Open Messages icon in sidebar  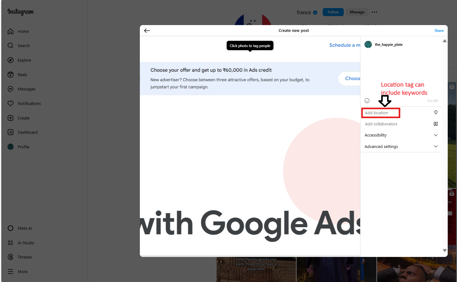(x=11, y=89)
